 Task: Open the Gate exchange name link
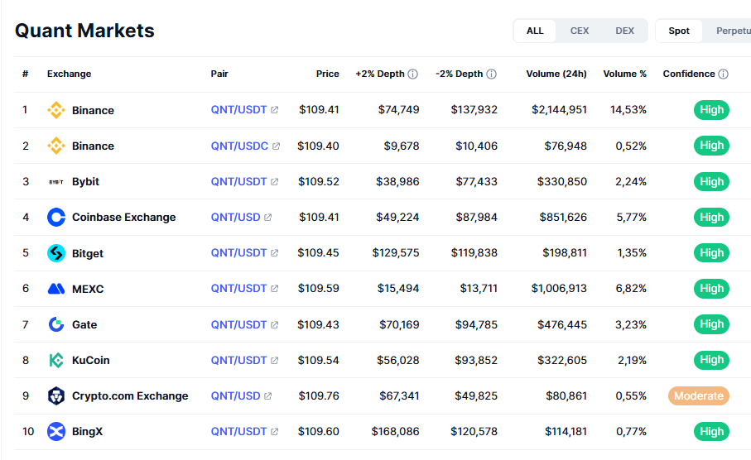[x=84, y=324]
